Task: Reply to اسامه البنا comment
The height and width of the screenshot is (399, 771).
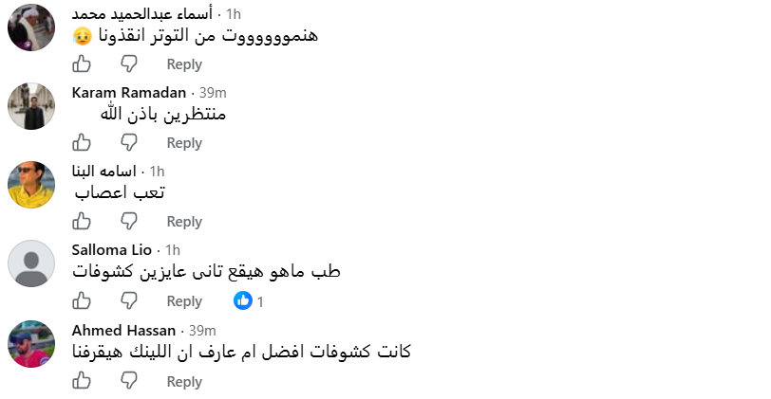Action: (x=184, y=222)
